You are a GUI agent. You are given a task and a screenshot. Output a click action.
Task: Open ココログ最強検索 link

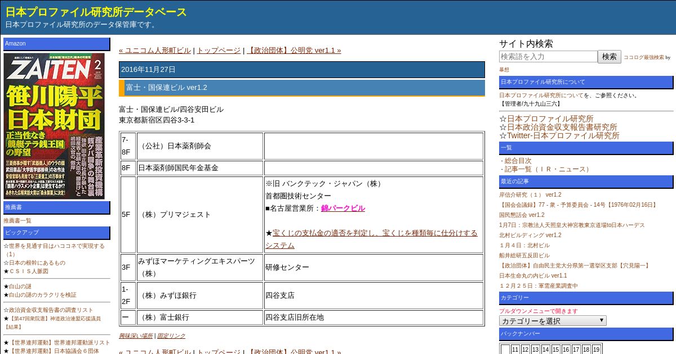[x=643, y=57]
